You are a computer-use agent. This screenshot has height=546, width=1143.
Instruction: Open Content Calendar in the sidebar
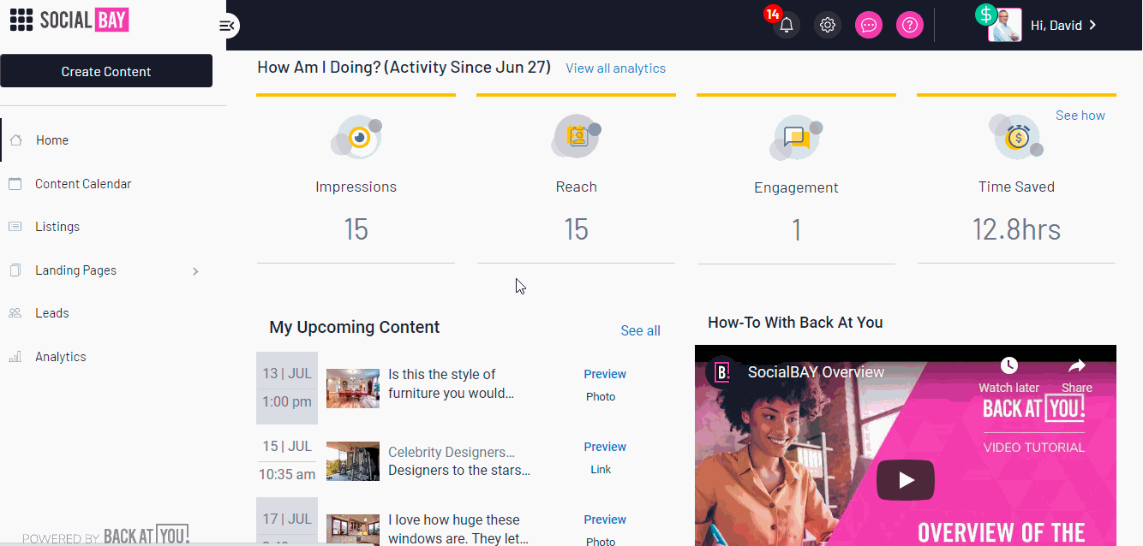pyautogui.click(x=83, y=184)
